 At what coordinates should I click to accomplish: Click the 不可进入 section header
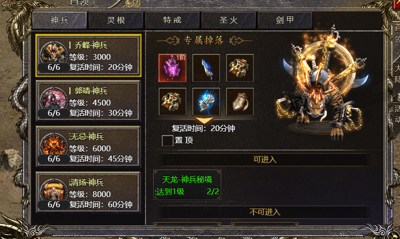click(x=265, y=212)
